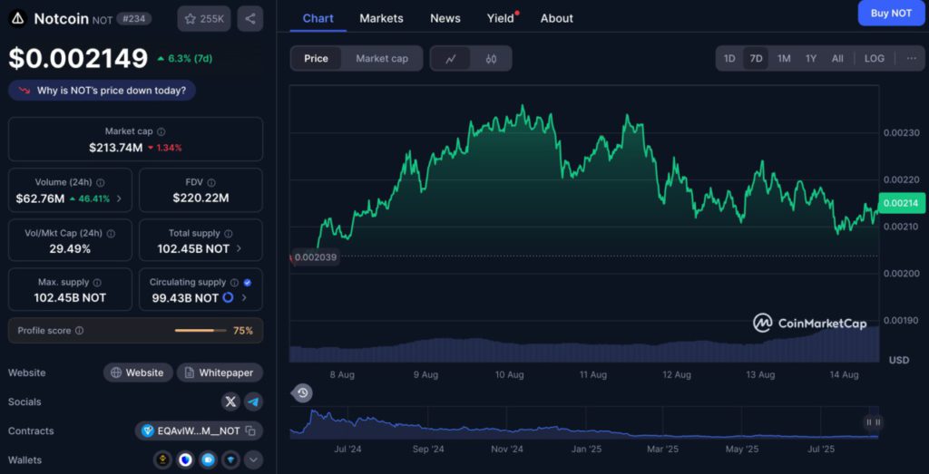Select the candlestick chart icon
This screenshot has height=474, width=929.
coord(491,59)
